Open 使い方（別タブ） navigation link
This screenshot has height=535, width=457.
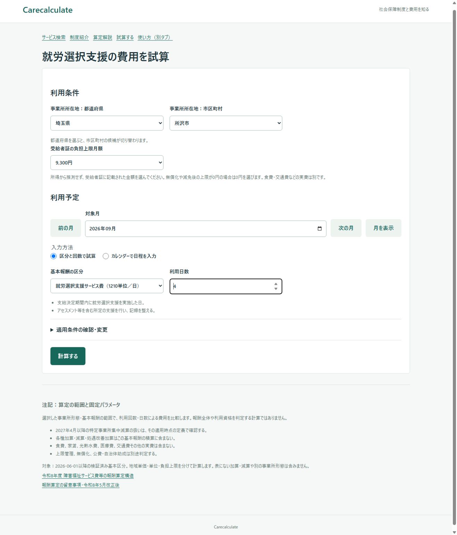155,38
